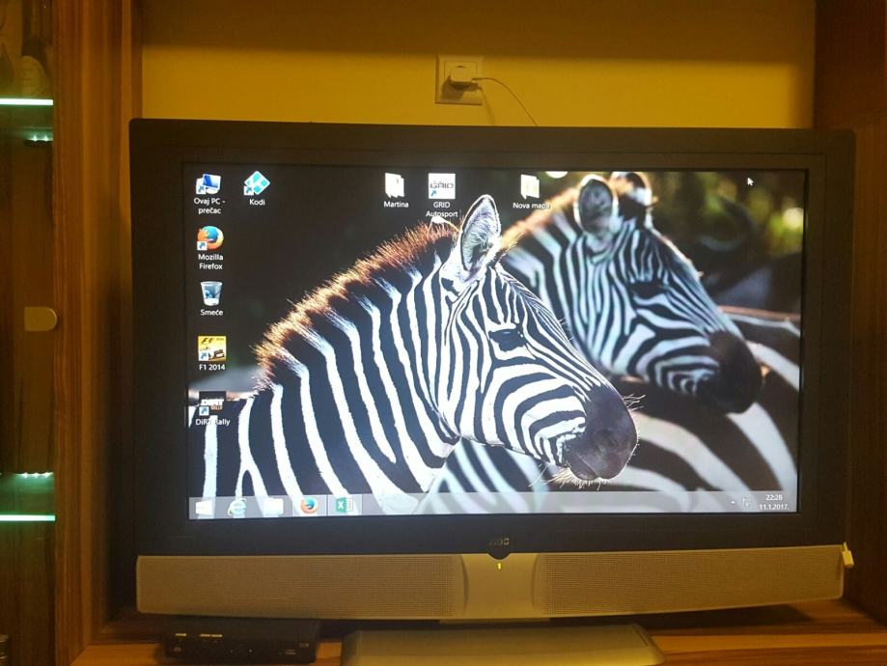Open the Ovaj PC - prečac desktop shortcut
Screen dimensions: 887x666
208,193
